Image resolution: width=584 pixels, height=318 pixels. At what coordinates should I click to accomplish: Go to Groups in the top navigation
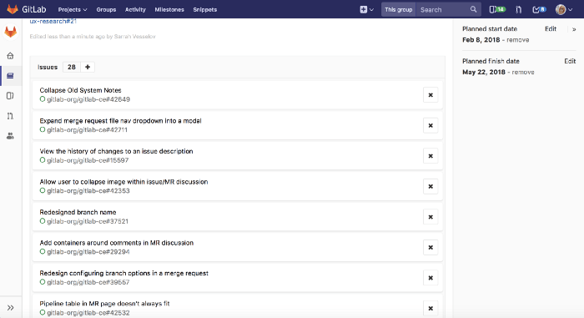[106, 10]
